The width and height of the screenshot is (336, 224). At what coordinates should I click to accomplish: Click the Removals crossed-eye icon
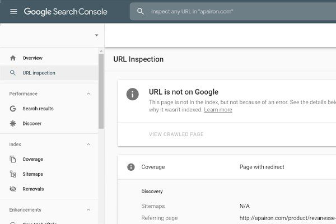click(13, 189)
